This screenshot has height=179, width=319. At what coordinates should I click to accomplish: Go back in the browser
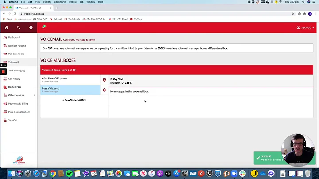(4, 14)
